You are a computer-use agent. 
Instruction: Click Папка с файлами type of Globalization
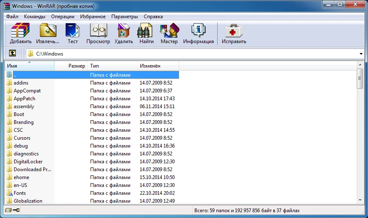coord(110,201)
